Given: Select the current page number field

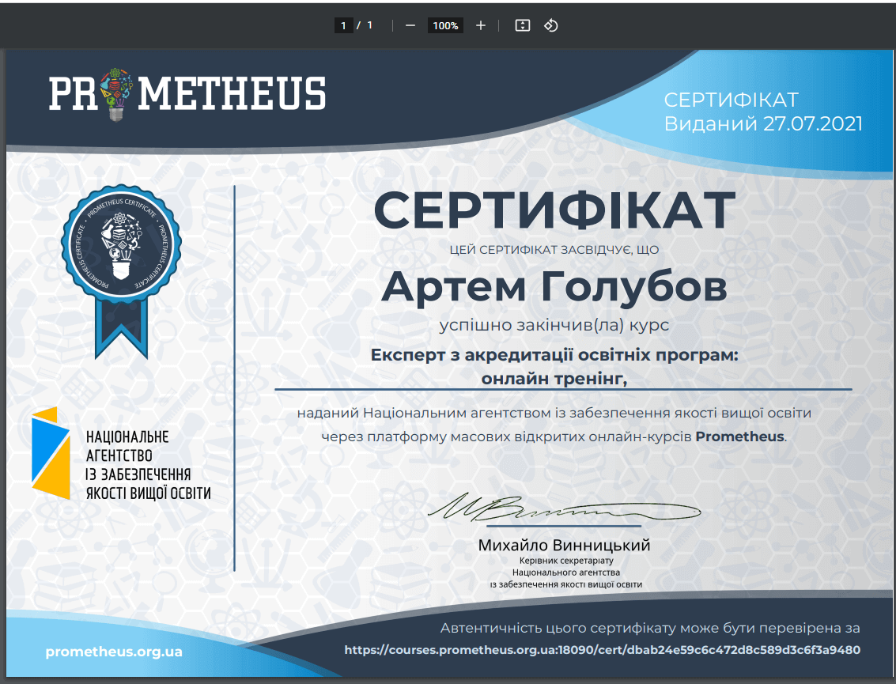Looking at the screenshot, I should (343, 26).
